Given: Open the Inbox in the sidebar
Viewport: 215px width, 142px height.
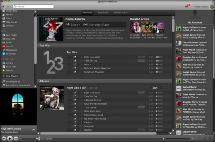Looking at the screenshot, I should click(7, 18).
